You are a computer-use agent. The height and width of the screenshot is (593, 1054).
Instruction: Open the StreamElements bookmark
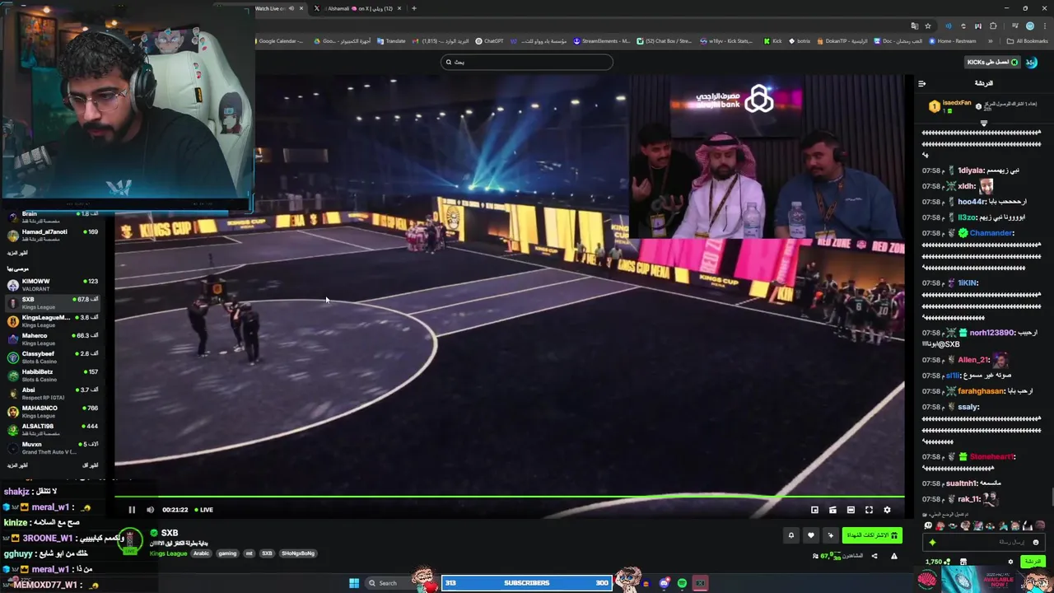602,41
